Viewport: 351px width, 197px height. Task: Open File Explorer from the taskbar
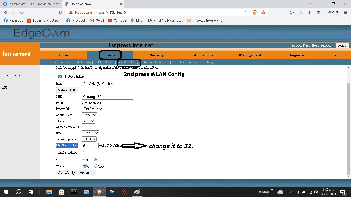pyautogui.click(x=49, y=192)
